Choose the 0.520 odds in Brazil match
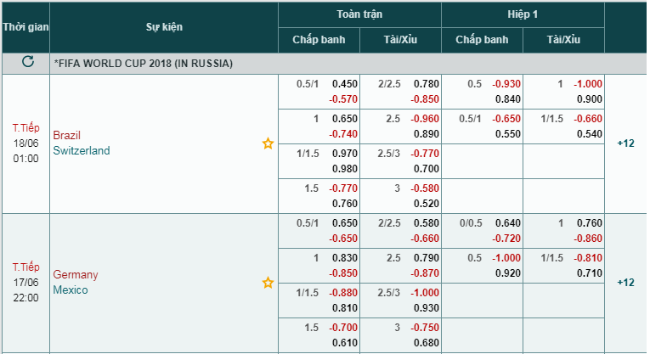This screenshot has width=650, height=354. pyautogui.click(x=426, y=204)
